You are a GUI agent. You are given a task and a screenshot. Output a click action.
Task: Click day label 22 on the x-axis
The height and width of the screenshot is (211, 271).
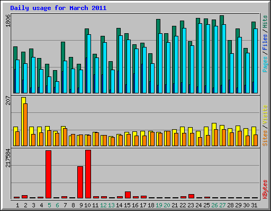(183, 205)
